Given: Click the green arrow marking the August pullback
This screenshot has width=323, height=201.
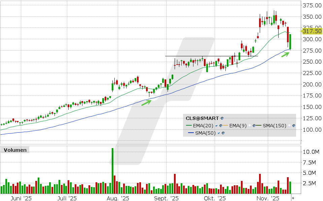Looking at the screenshot, I should [x=146, y=103].
